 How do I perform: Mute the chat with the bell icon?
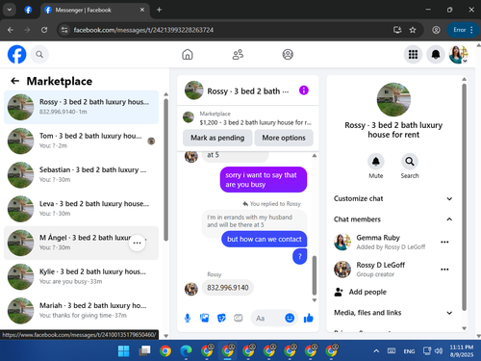click(376, 162)
